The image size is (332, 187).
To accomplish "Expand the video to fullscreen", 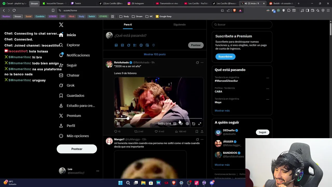I will pos(200,124).
